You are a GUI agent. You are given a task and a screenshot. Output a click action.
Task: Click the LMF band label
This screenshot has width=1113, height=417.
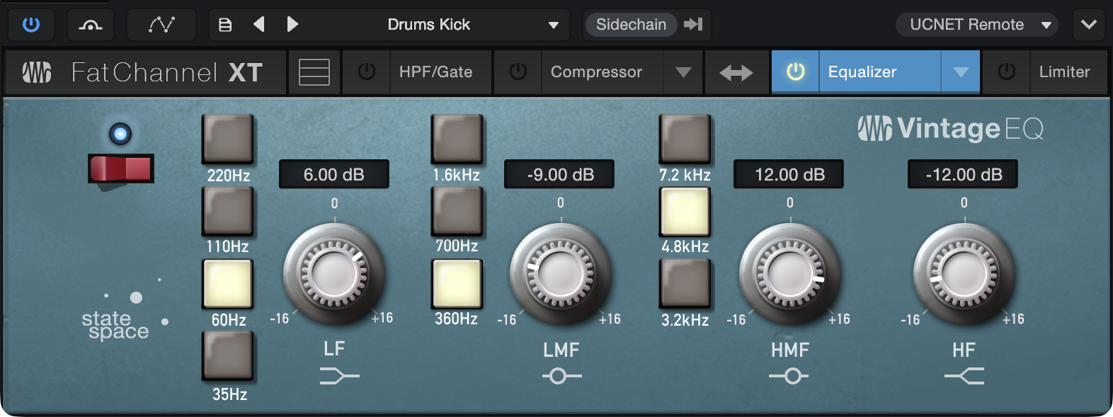coord(561,350)
